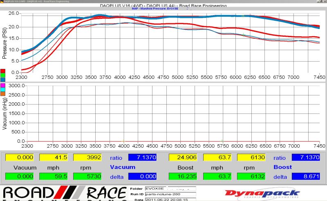Click the Boost delta value 8.671
The image size is (327, 201).
[306, 177]
